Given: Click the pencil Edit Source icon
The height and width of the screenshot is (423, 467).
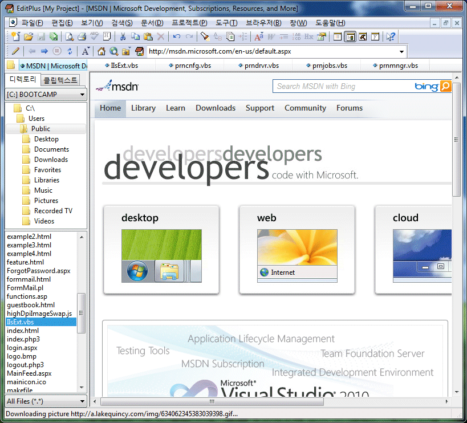Looking at the screenshot, I should click(x=15, y=51).
